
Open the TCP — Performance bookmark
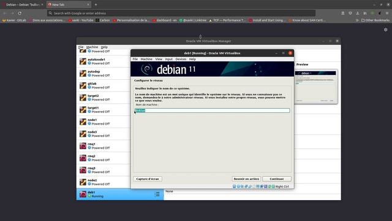tap(227, 20)
